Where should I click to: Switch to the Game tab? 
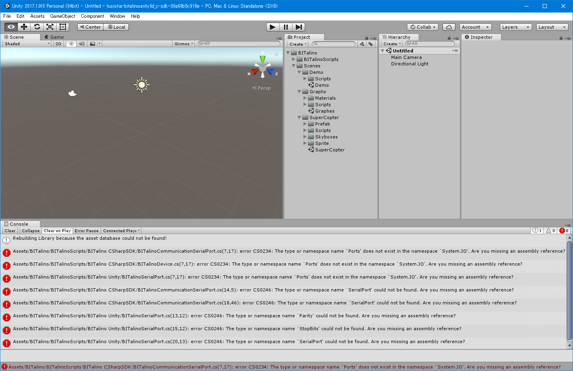[54, 37]
